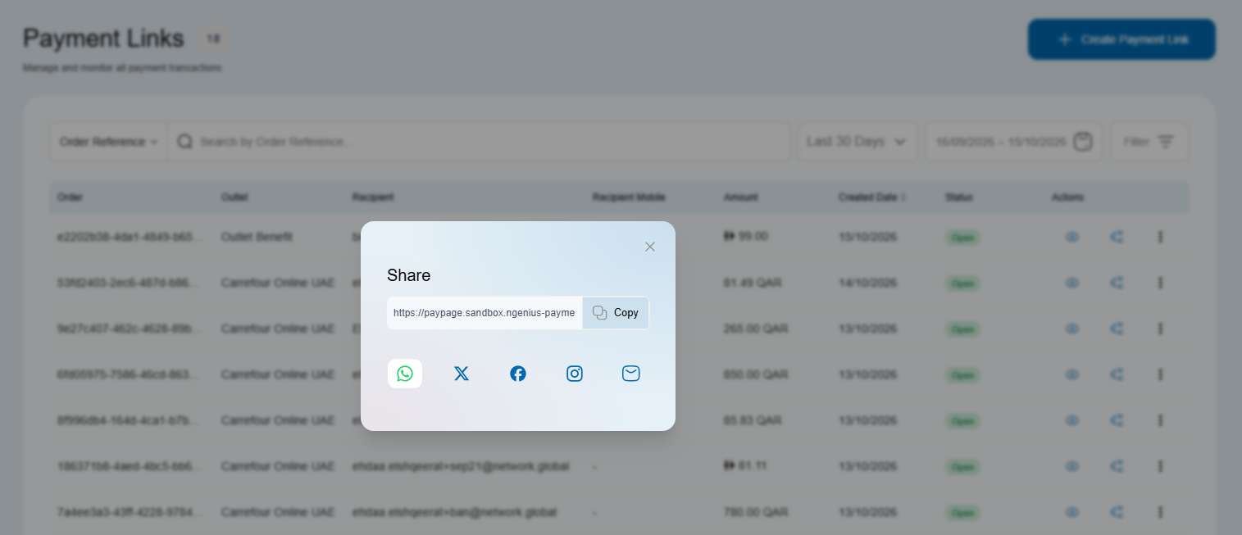Click the Order column header

pos(70,197)
